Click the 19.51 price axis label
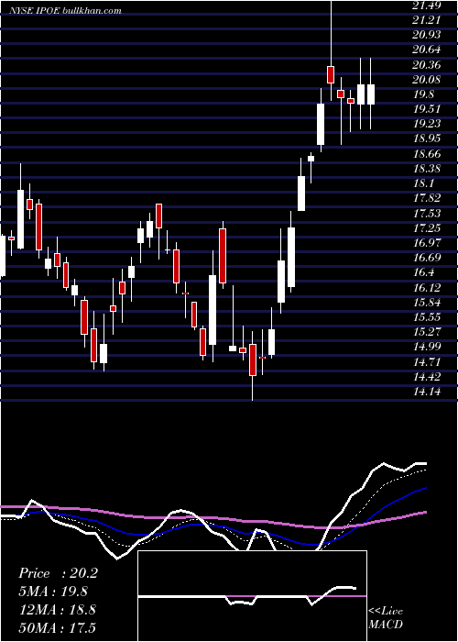Screen dimensions: 458x642 click(427, 109)
